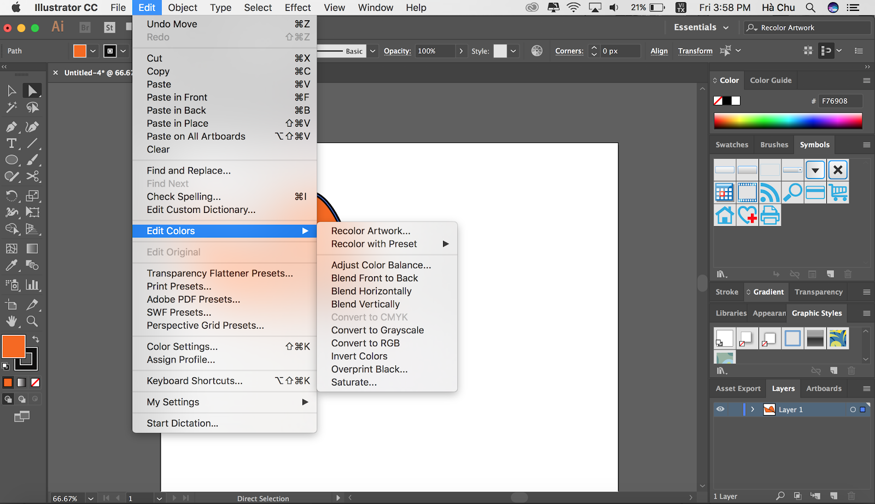
Task: Select the Type tool
Action: [x=11, y=144]
